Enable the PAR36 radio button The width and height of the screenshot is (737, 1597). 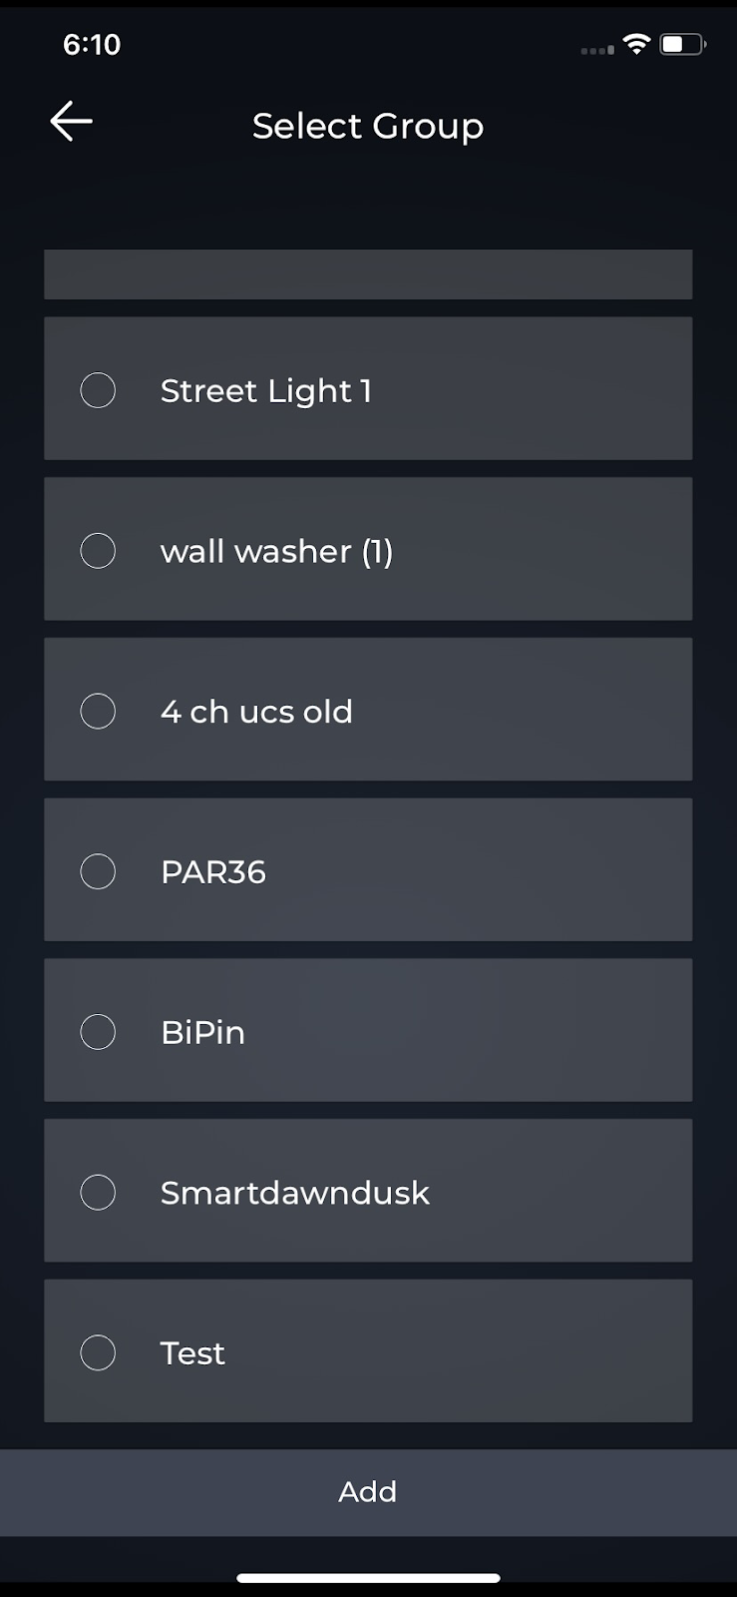pos(98,871)
